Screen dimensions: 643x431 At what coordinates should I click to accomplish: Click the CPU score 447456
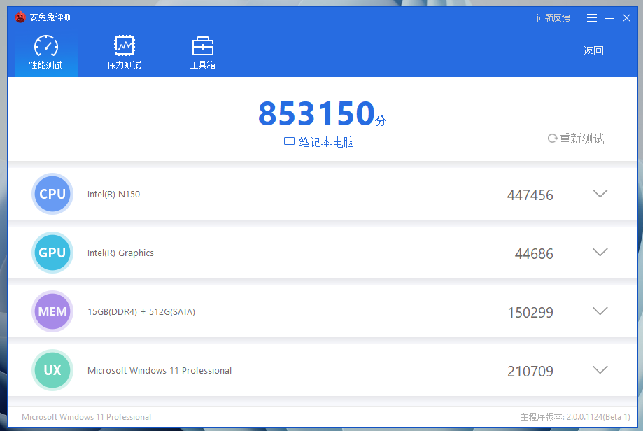pos(530,195)
